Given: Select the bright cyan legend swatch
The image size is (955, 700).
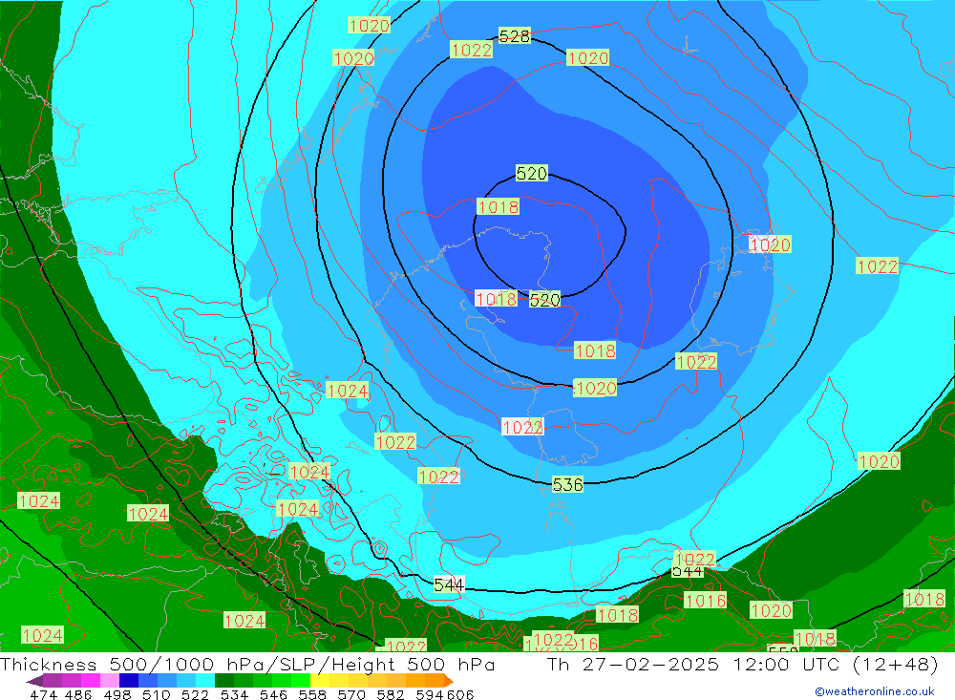Looking at the screenshot, I should [205, 681].
